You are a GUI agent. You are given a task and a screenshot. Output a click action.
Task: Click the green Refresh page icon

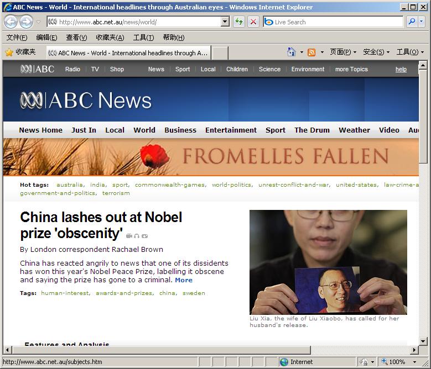(x=239, y=22)
